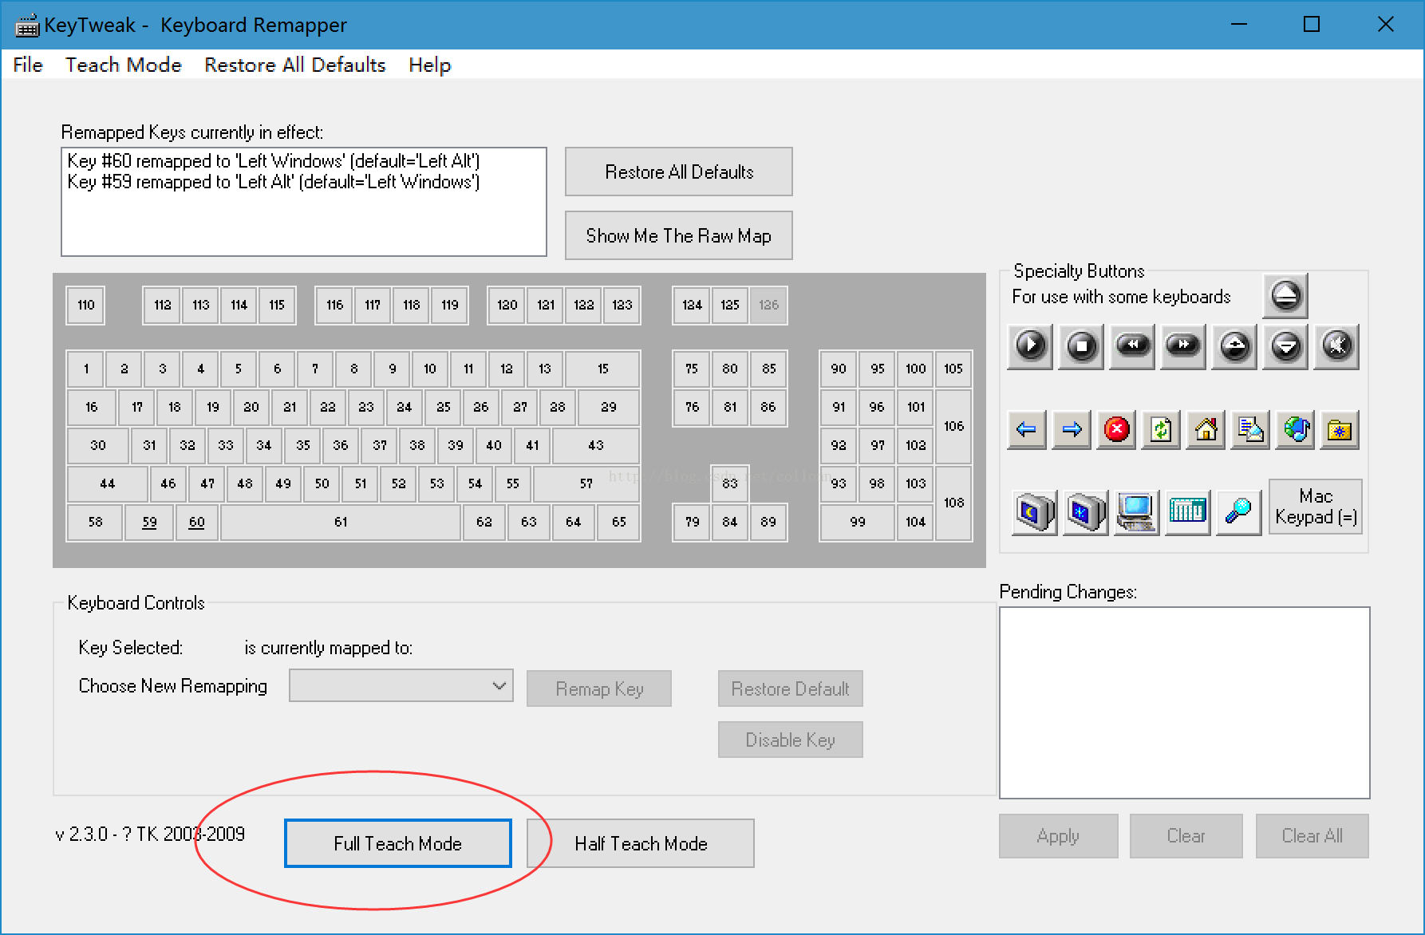Select keyboard key 30
Viewport: 1425px width, 935px height.
click(98, 445)
